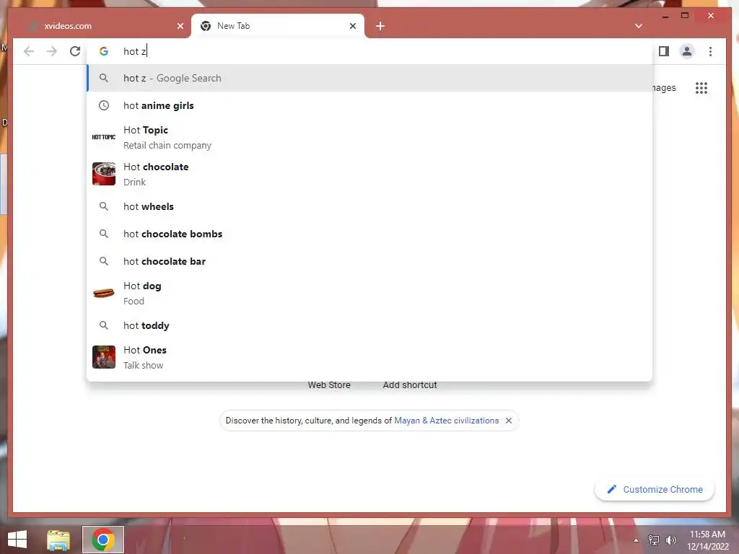Open the Google apps grid

[701, 88]
